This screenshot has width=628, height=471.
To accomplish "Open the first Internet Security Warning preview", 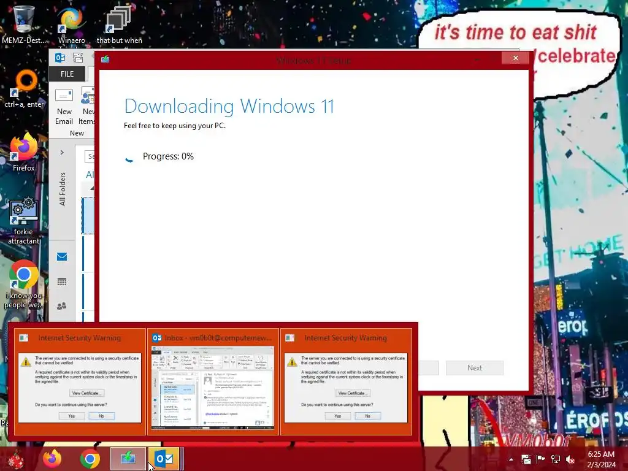I will click(80, 381).
